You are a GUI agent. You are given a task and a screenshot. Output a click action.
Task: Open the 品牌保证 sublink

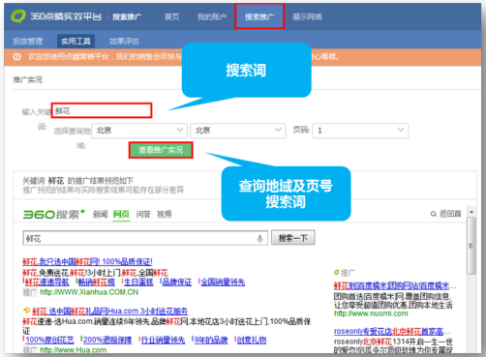click(177, 283)
